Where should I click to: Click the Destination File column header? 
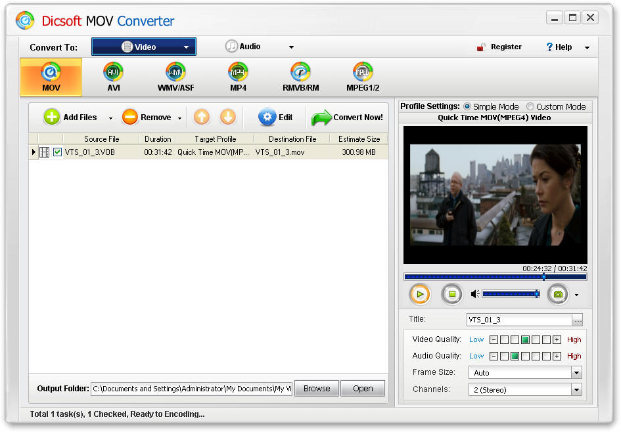292,139
